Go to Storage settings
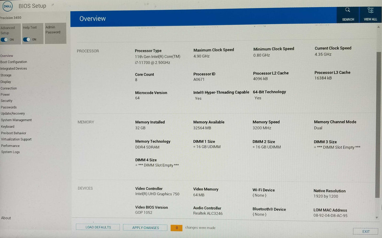Viewport: 382px width, 238px height. pyautogui.click(x=6, y=75)
